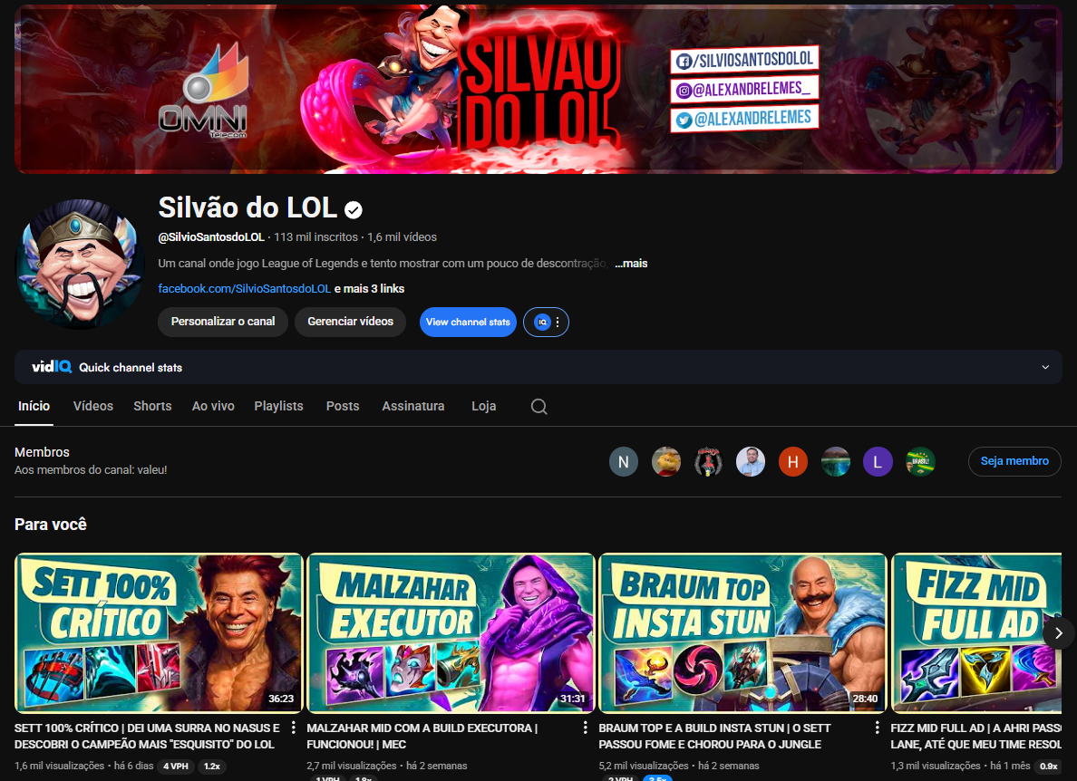Open the Silvão do LOL profile picture

[x=81, y=265]
